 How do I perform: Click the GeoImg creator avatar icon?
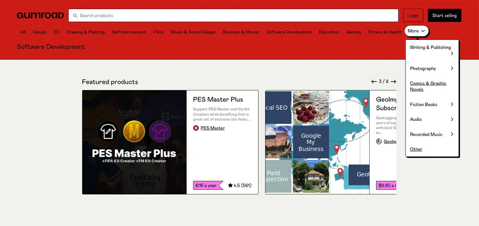[x=379, y=141]
